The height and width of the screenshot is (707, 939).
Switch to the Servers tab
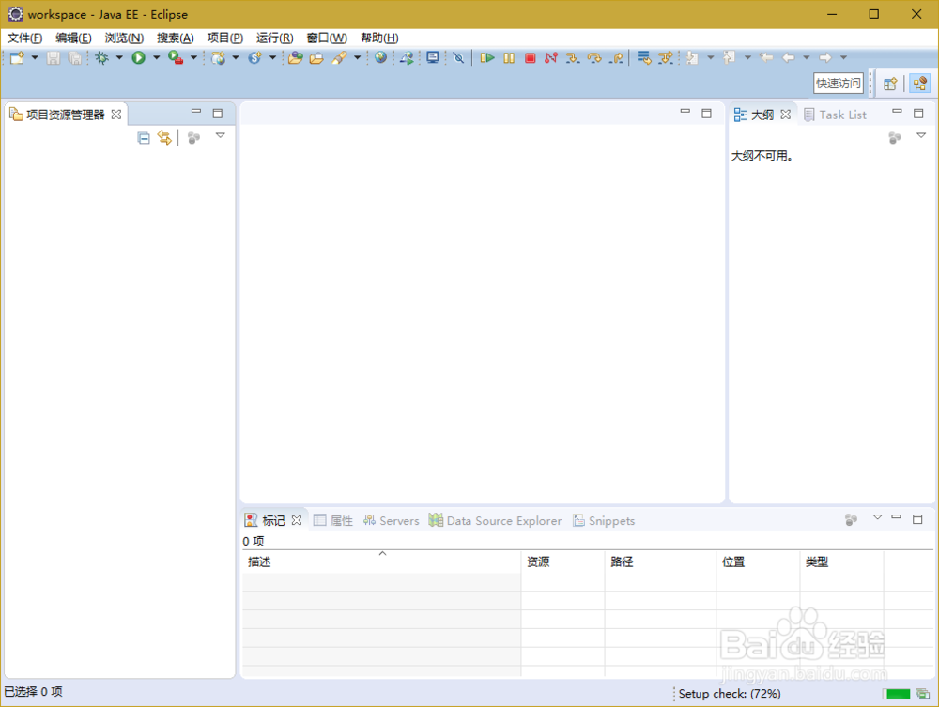(x=391, y=521)
